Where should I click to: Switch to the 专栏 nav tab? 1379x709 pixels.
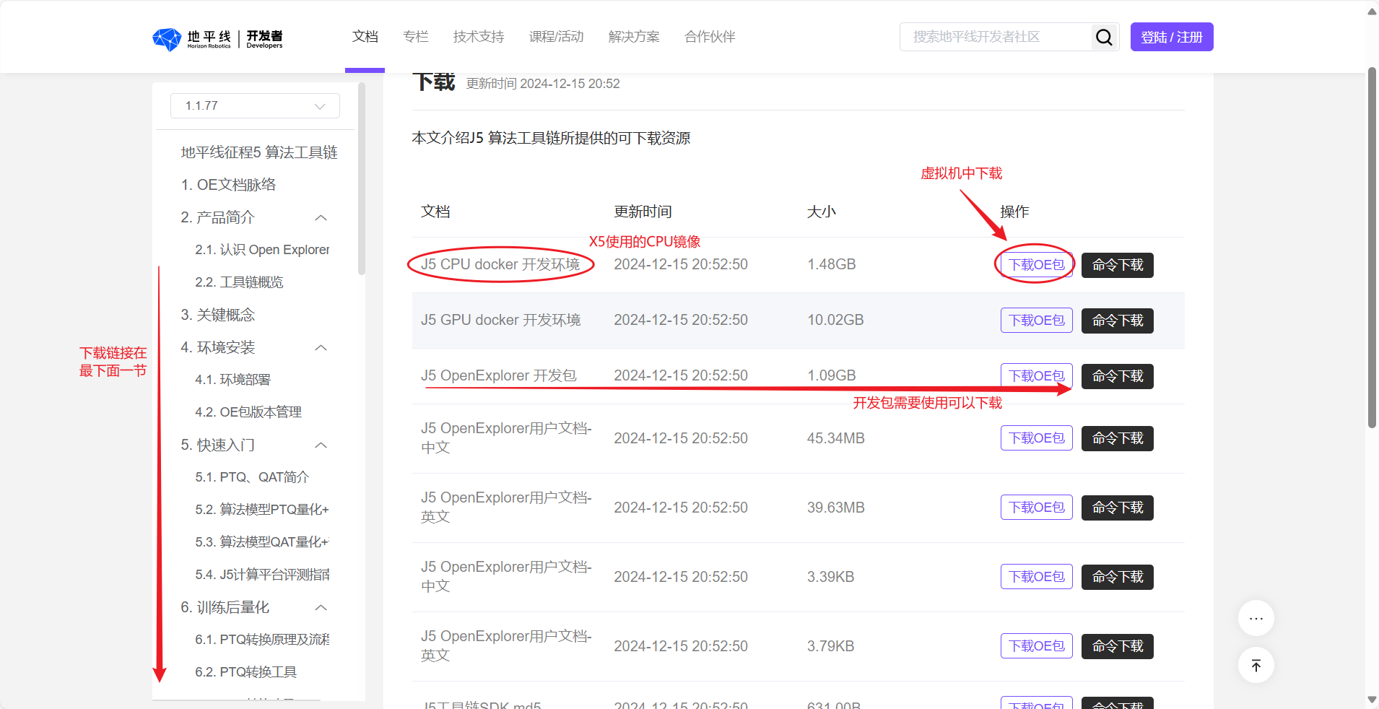pyautogui.click(x=415, y=37)
